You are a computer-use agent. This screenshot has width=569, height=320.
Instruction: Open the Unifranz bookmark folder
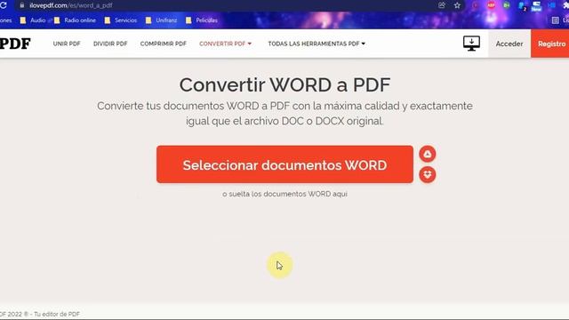pos(161,20)
